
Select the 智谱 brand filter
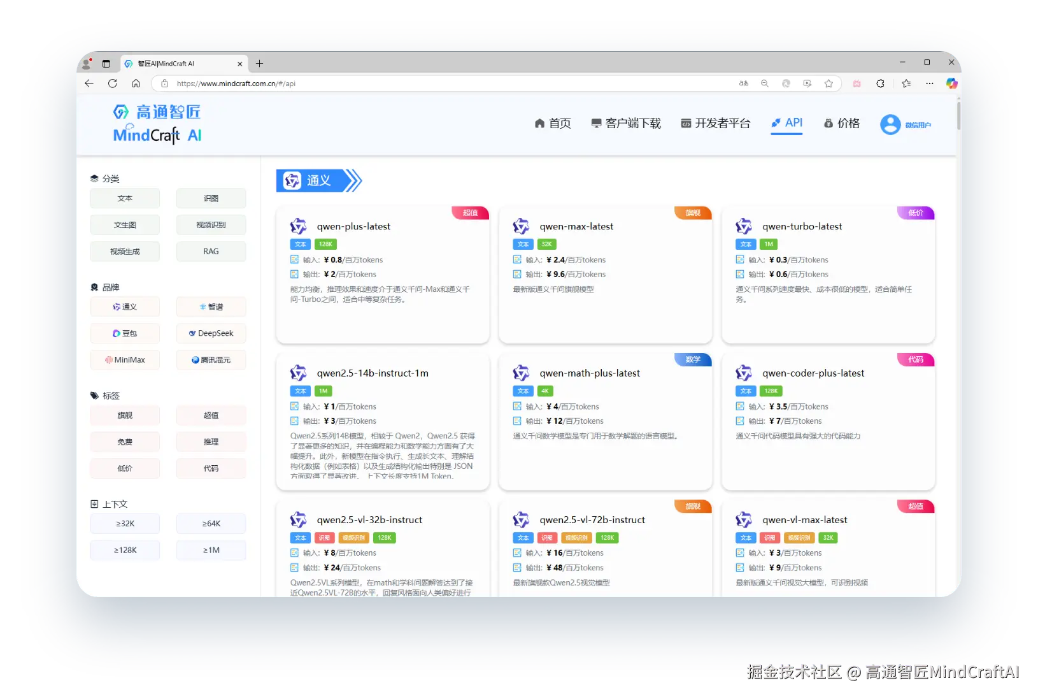[x=211, y=306]
